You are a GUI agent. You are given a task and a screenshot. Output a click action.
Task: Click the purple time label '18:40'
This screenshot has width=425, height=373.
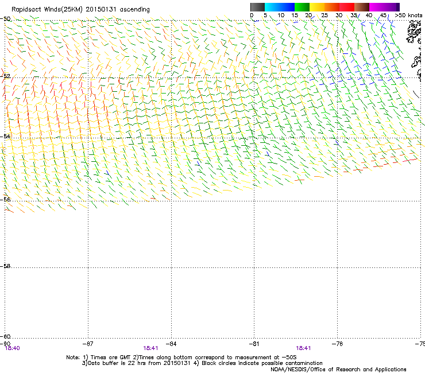pos(12,348)
